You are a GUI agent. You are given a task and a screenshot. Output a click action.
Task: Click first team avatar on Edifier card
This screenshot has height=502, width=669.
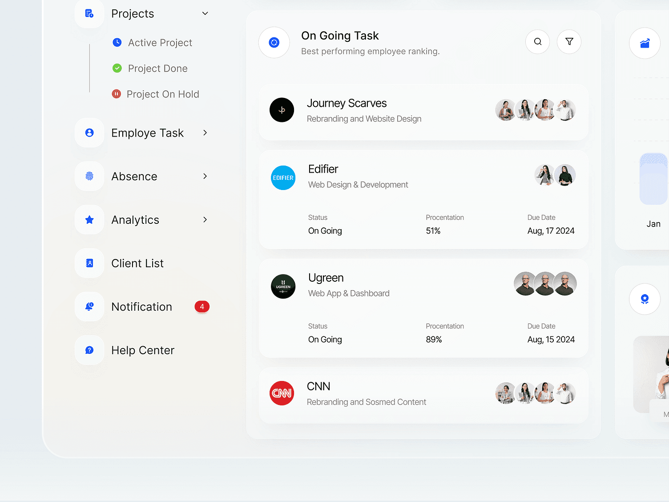click(545, 175)
